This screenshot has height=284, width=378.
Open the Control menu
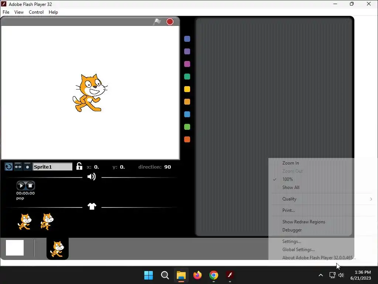(36, 12)
